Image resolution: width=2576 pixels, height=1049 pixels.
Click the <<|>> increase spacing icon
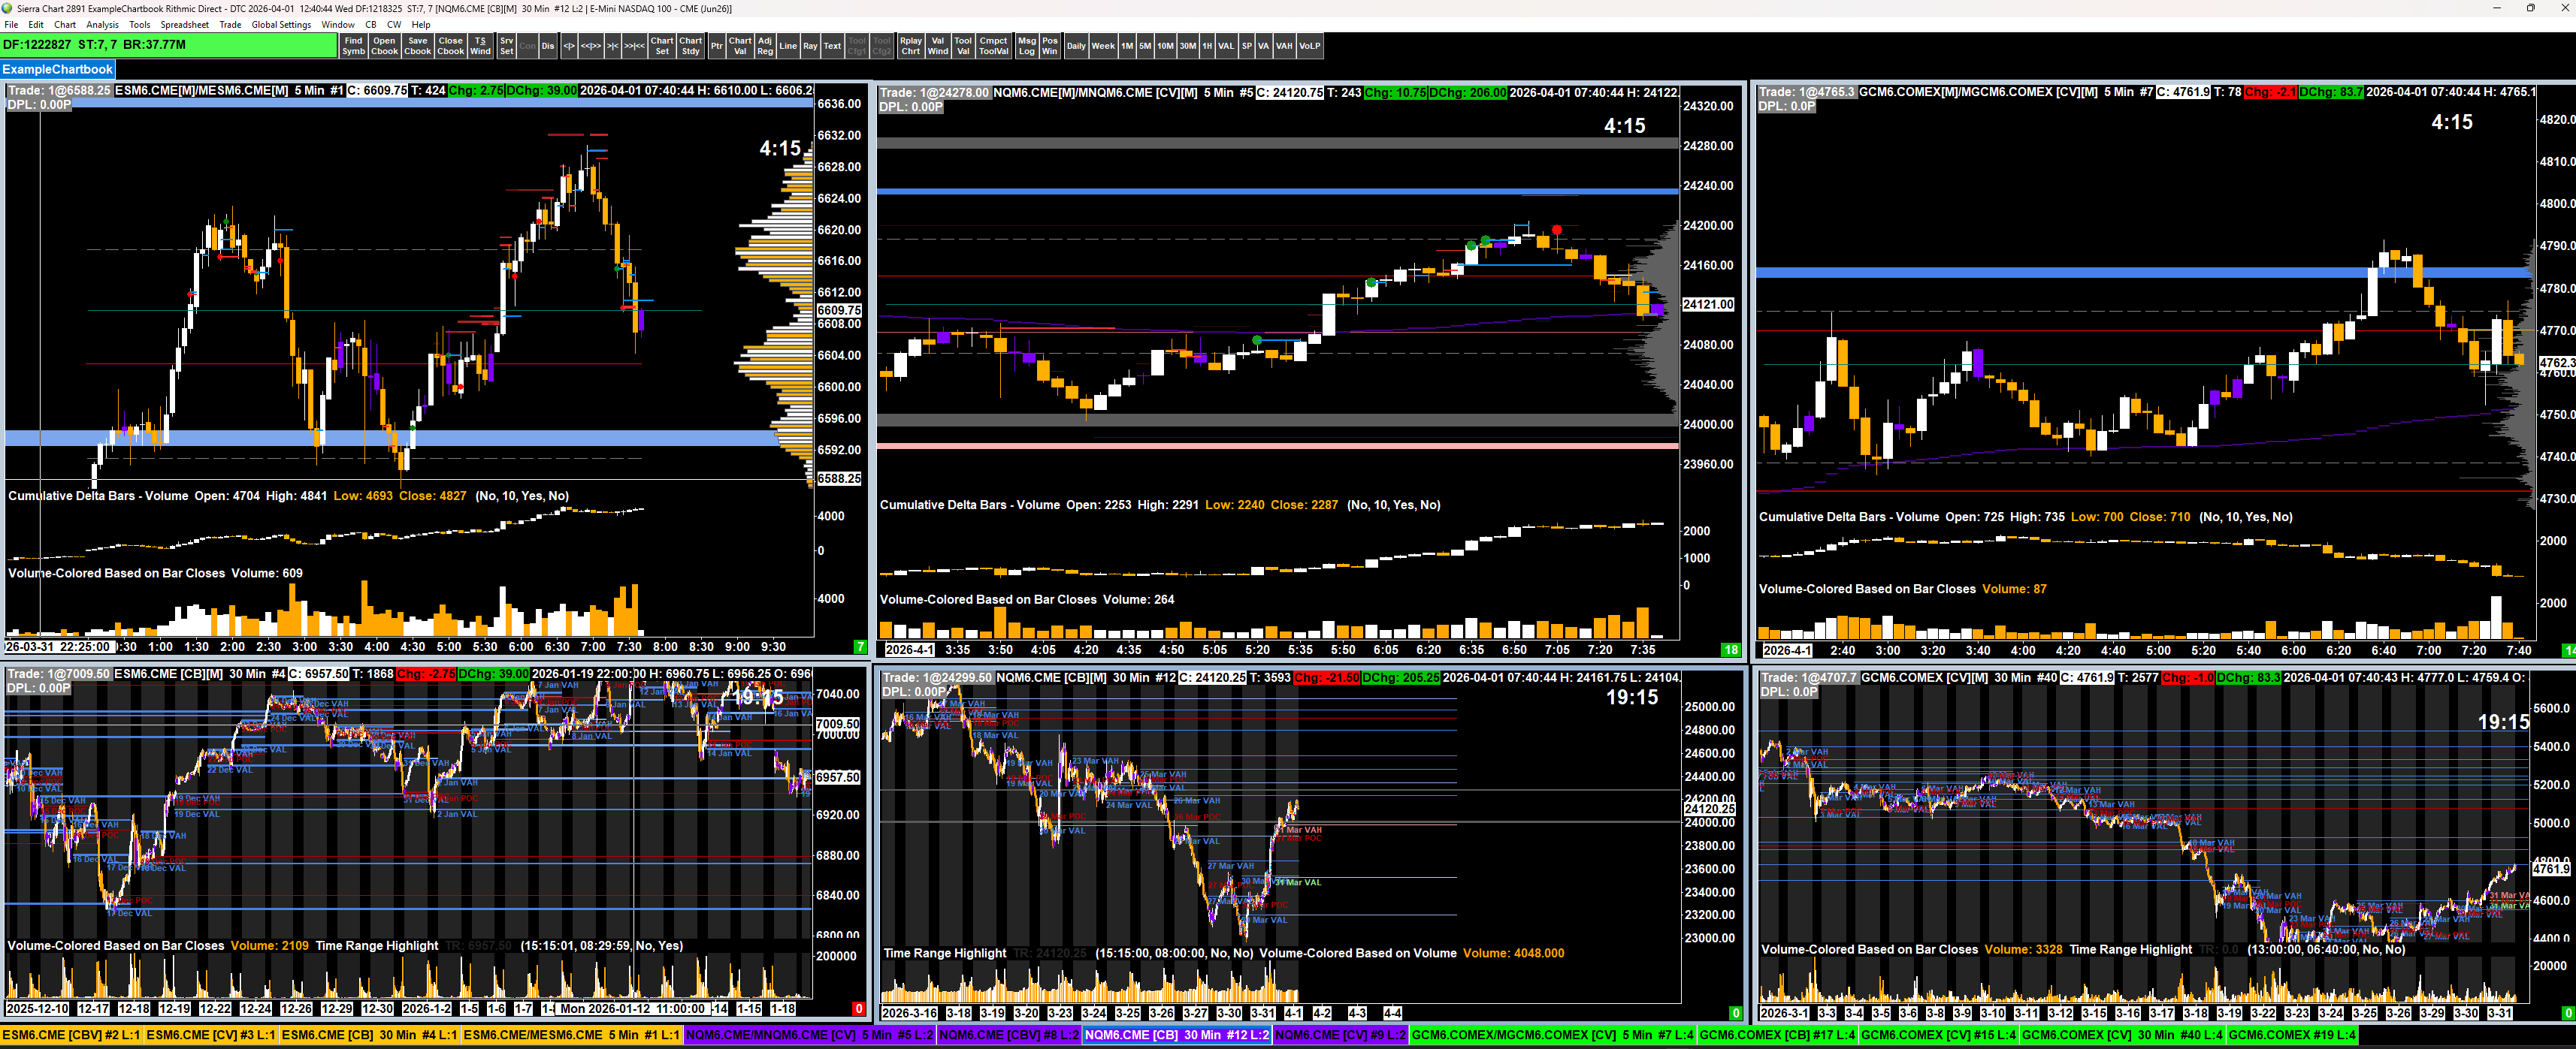(591, 46)
